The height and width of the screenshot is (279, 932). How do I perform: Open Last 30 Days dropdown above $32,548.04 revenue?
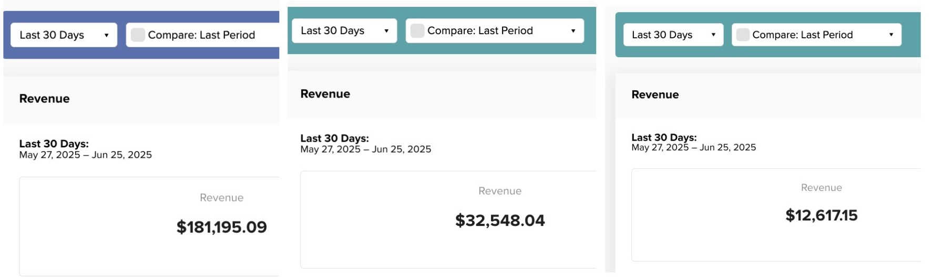coord(344,31)
